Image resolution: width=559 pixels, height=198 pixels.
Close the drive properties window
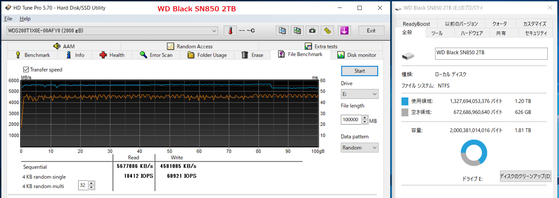[550, 8]
